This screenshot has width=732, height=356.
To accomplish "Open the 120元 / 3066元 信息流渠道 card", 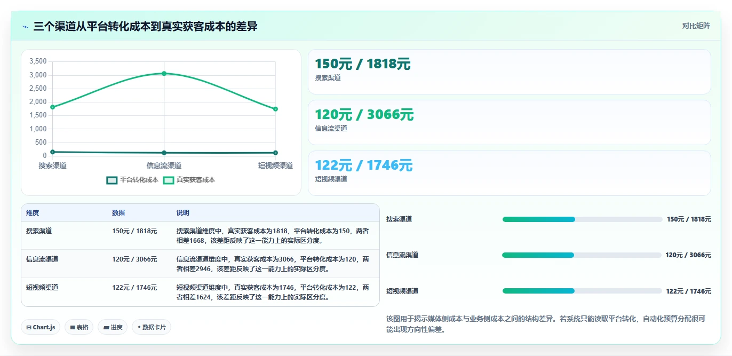I will point(510,122).
